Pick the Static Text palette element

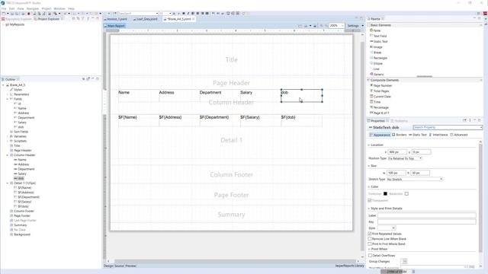378,41
